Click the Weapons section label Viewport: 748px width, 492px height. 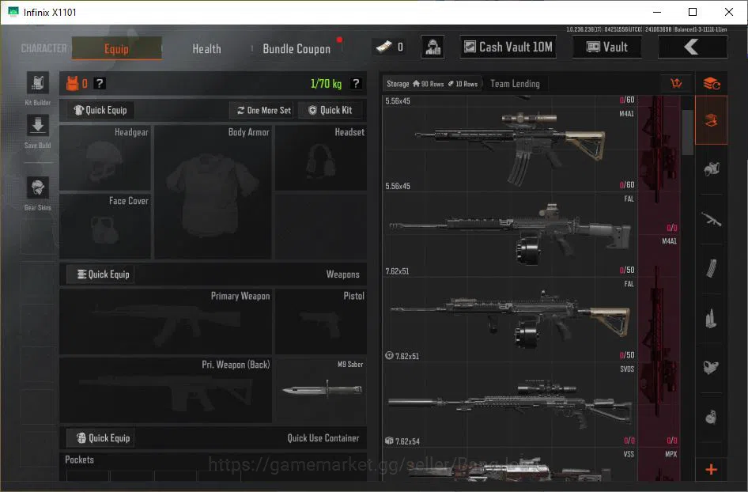point(342,274)
